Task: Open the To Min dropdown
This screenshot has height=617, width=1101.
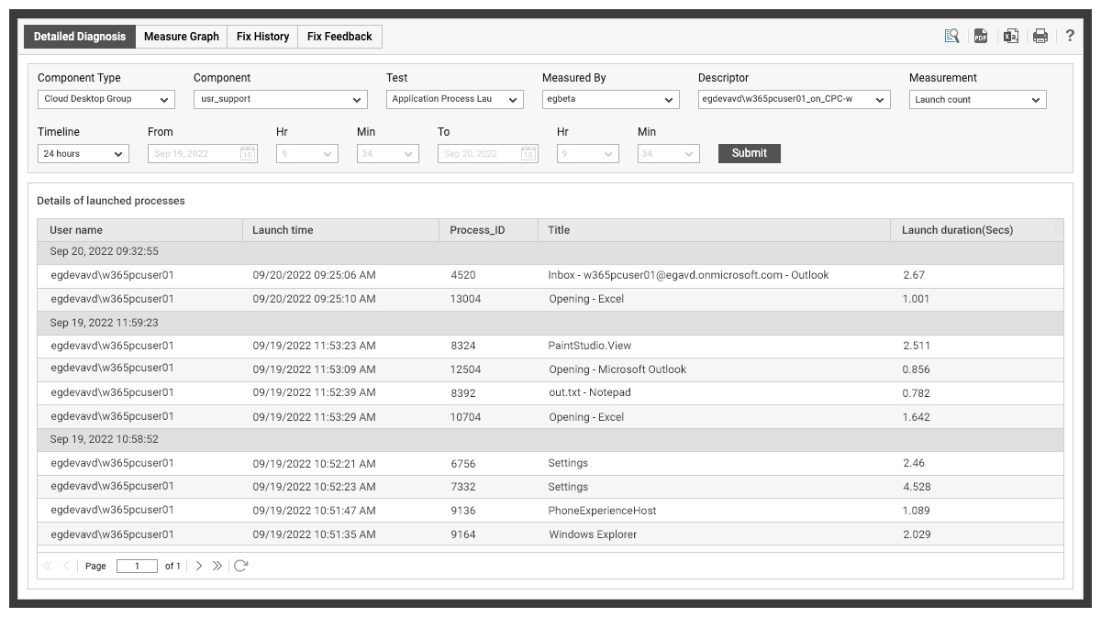Action: click(669, 154)
